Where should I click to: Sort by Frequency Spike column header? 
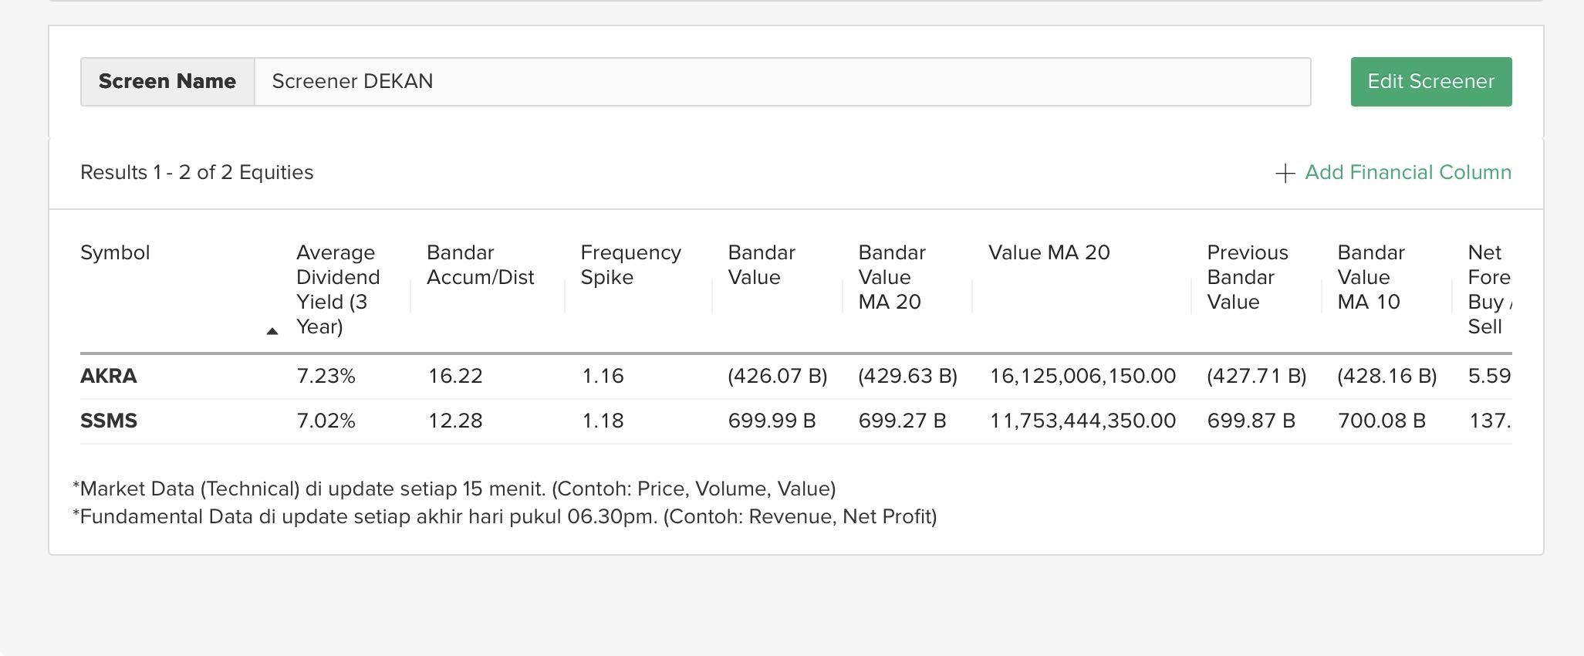pos(630,265)
